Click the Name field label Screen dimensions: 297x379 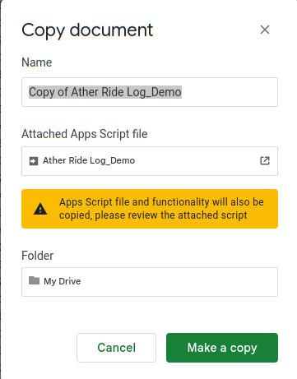click(37, 62)
